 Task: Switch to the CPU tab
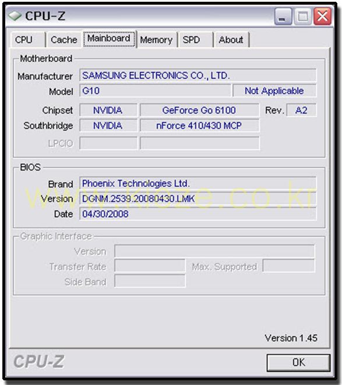click(x=28, y=40)
